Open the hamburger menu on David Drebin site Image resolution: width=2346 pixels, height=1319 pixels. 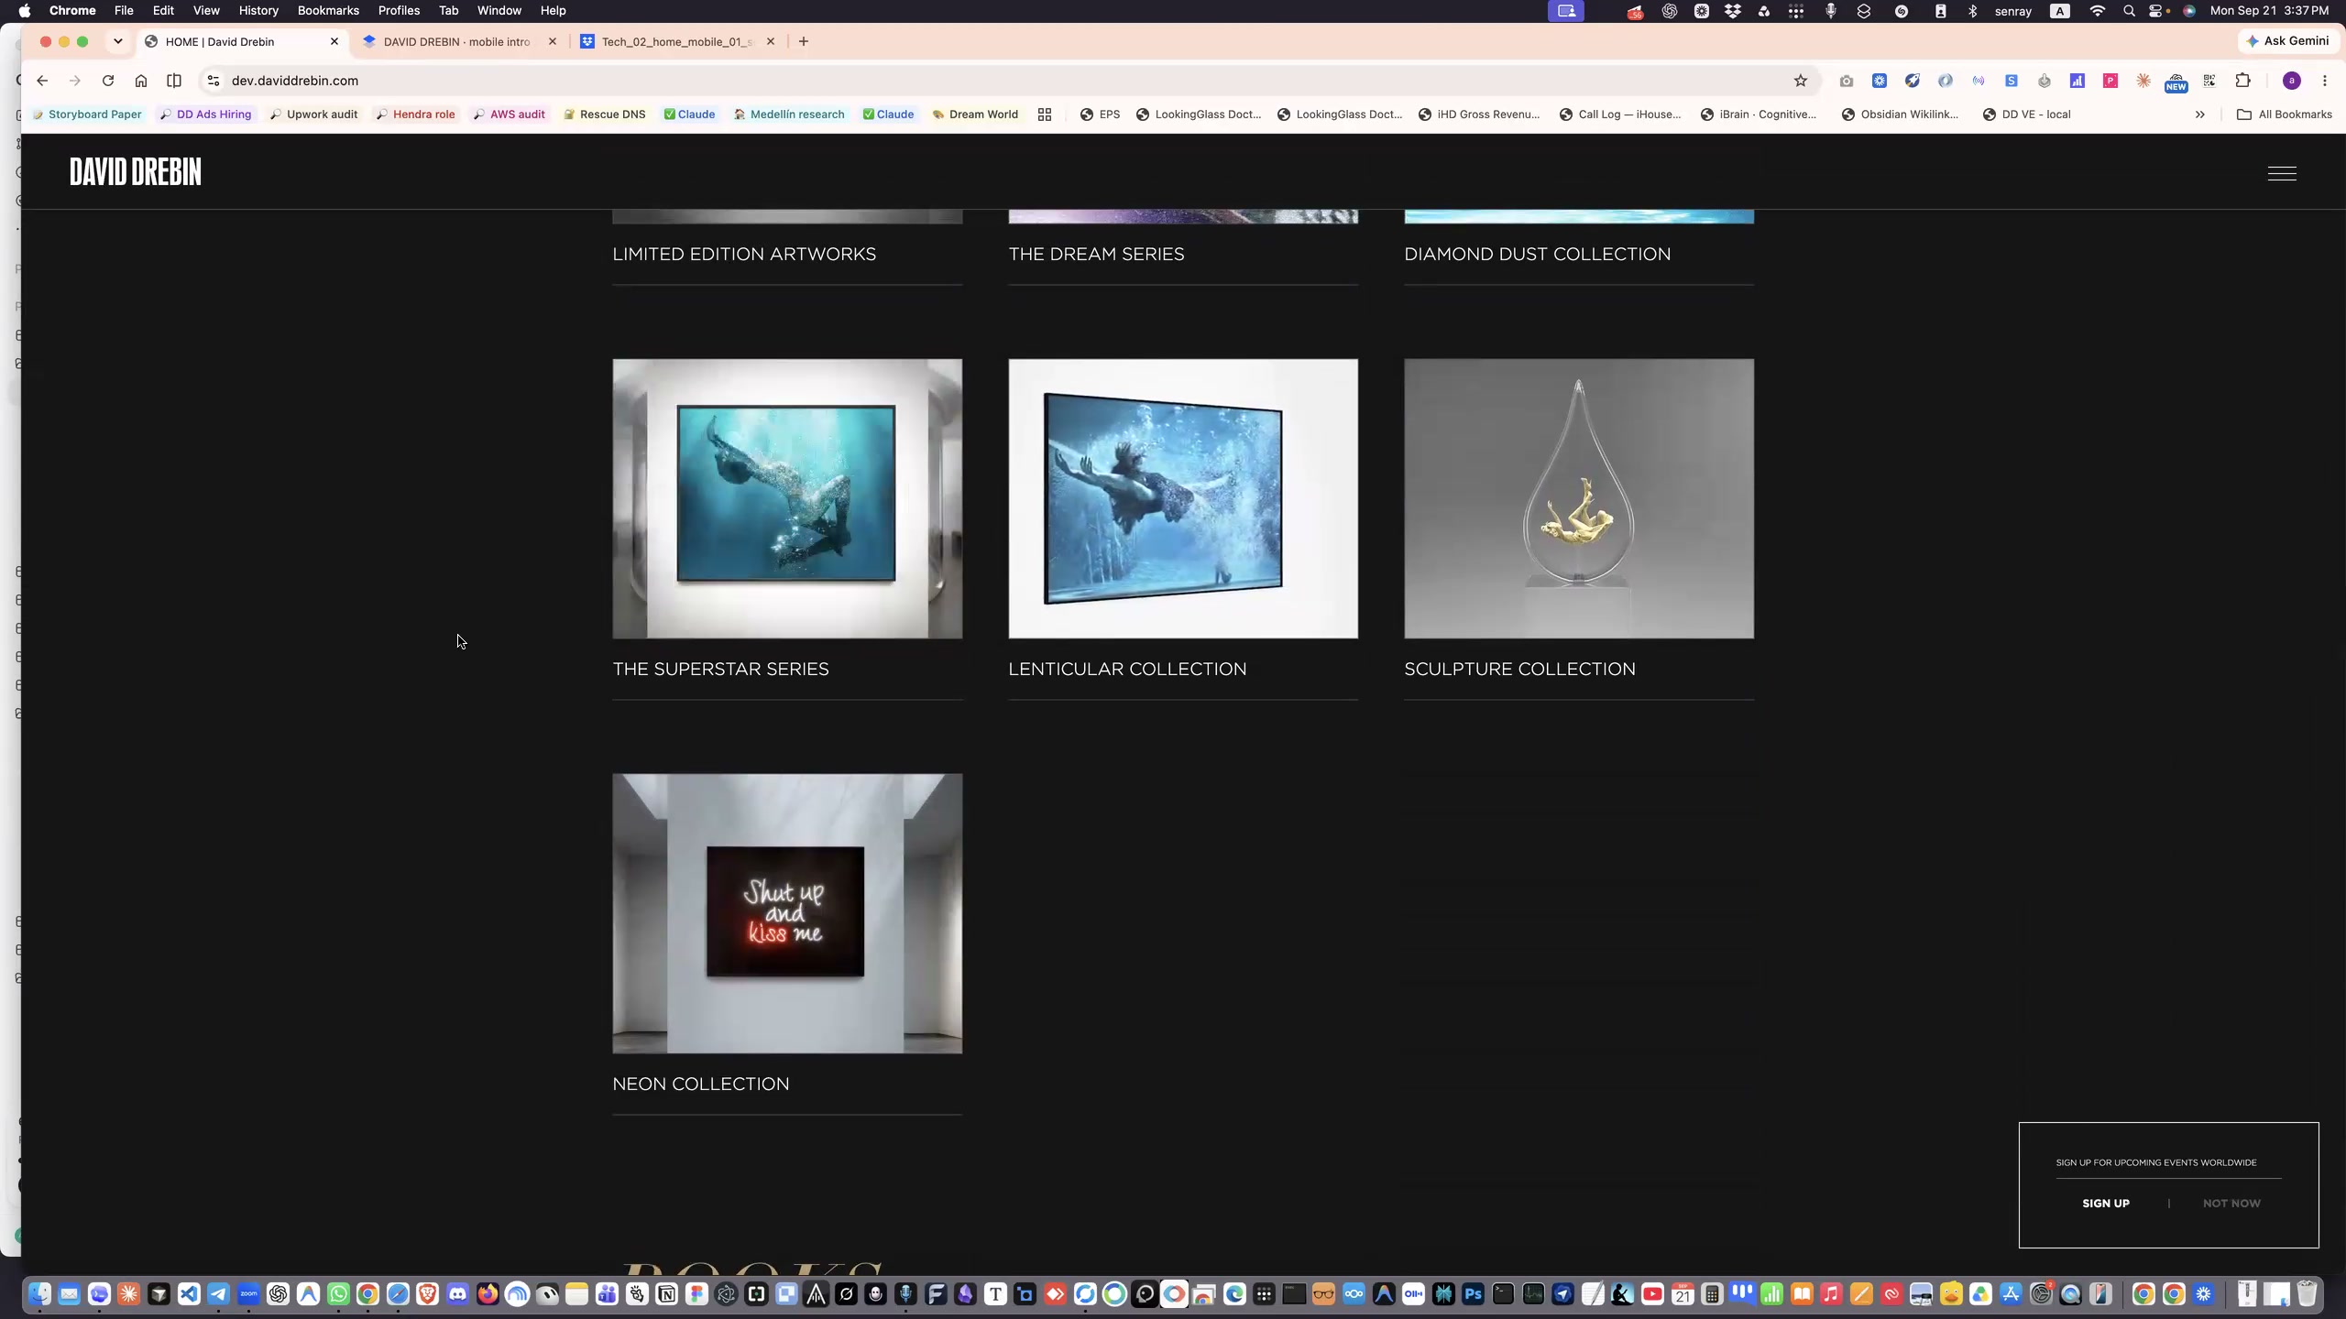[2282, 173]
